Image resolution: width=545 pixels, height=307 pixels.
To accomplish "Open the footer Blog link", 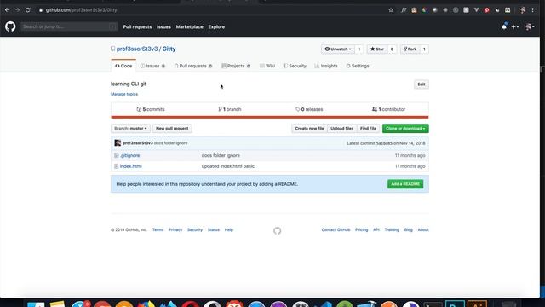I will pos(409,229).
